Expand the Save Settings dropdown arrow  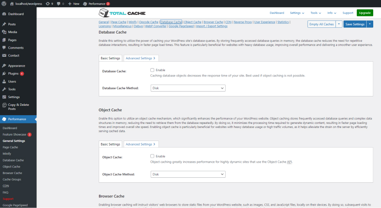(370, 24)
